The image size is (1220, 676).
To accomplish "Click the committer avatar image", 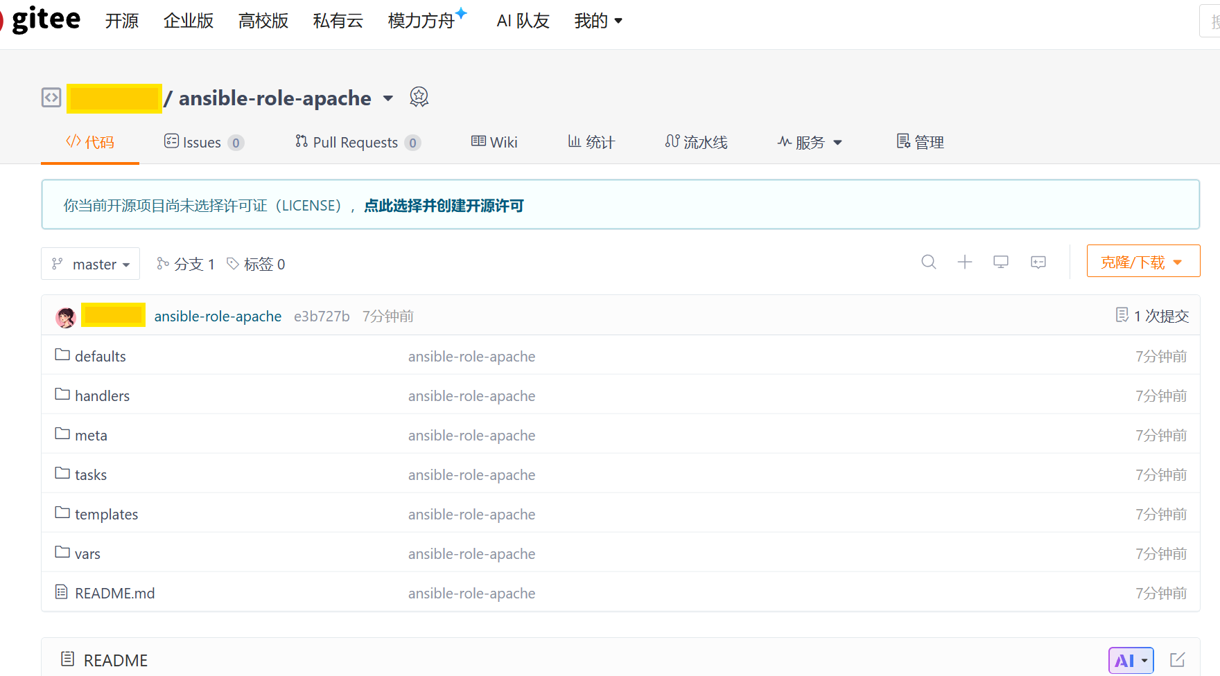I will click(66, 317).
